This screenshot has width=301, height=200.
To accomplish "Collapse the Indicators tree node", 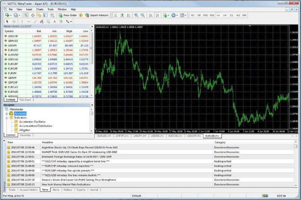I will pos(6,118).
